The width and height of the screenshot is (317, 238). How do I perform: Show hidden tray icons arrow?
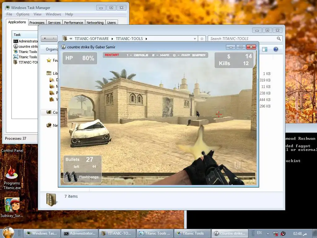268,234
